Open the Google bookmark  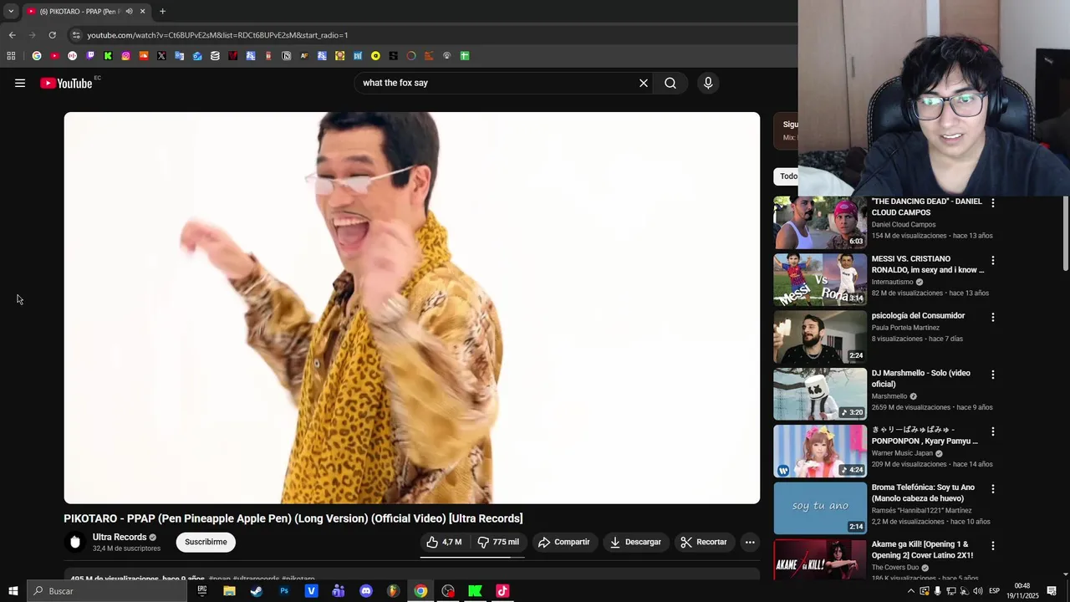coord(36,56)
